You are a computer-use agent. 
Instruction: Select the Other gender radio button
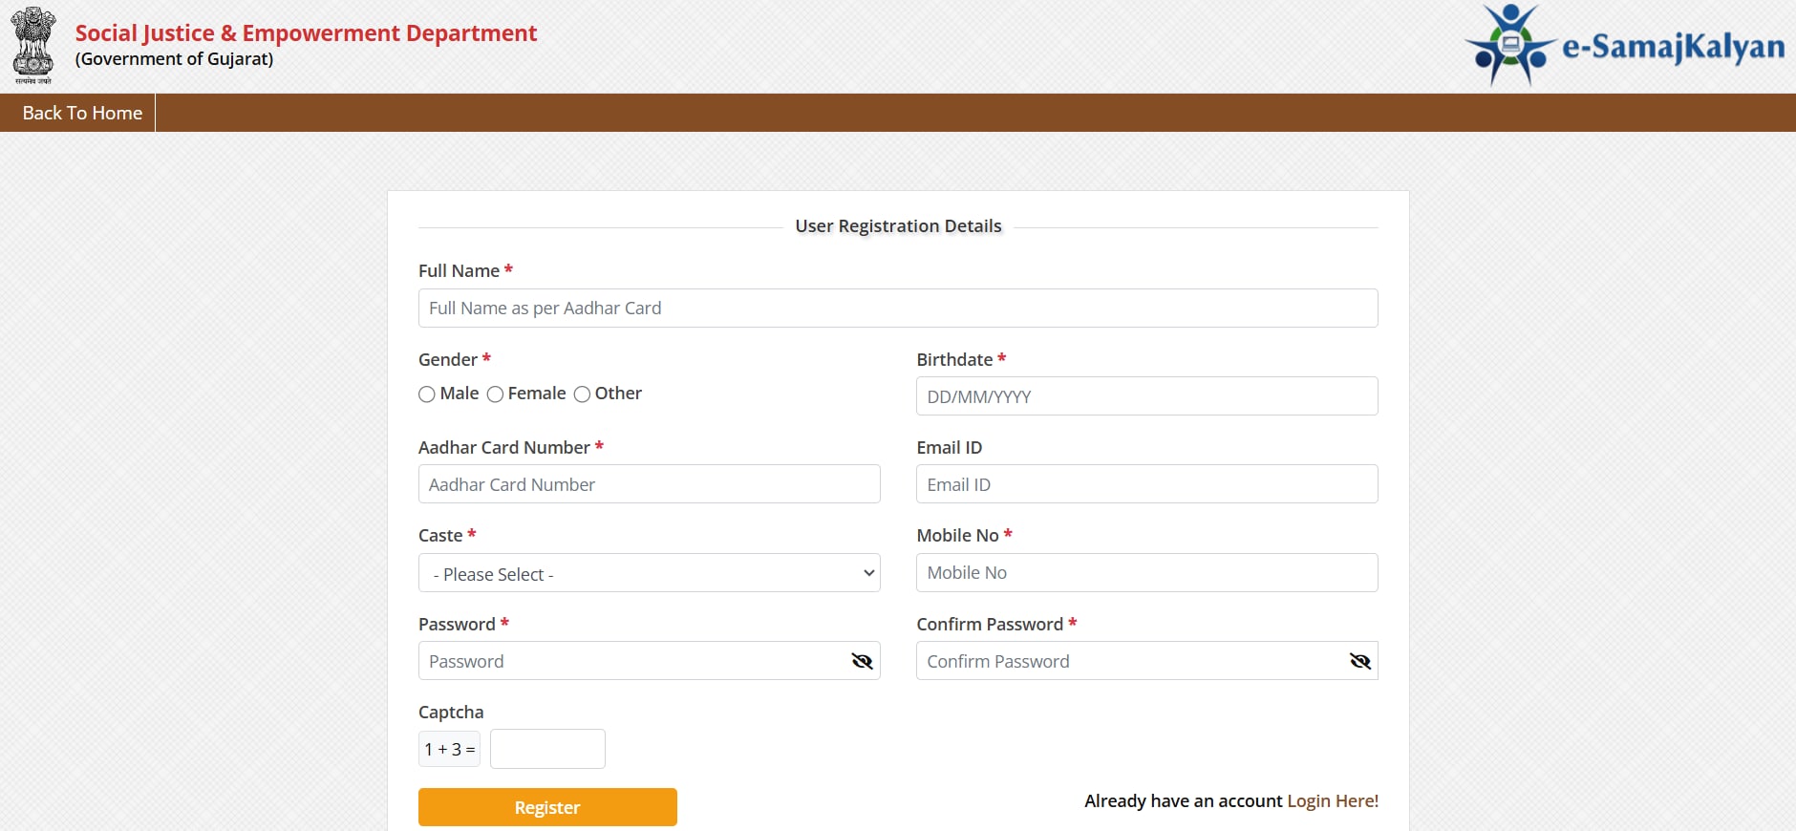(582, 394)
